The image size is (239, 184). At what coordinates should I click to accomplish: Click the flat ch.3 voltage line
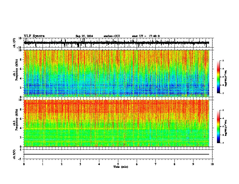pos(116,154)
